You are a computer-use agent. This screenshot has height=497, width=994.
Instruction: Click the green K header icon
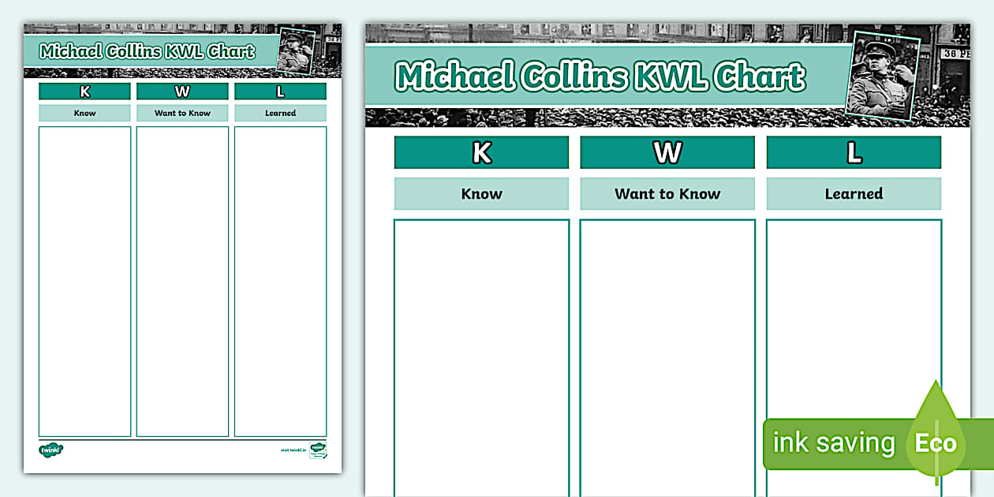click(481, 152)
